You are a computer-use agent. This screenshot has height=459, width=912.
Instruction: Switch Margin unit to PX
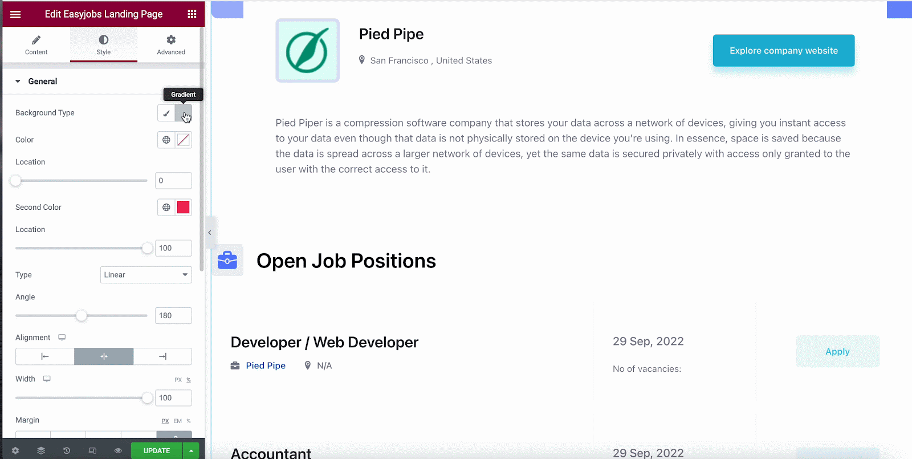(165, 421)
